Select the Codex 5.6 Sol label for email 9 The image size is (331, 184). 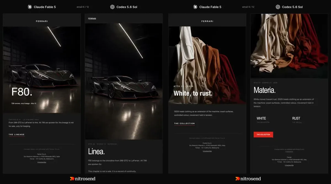click(x=292, y=7)
